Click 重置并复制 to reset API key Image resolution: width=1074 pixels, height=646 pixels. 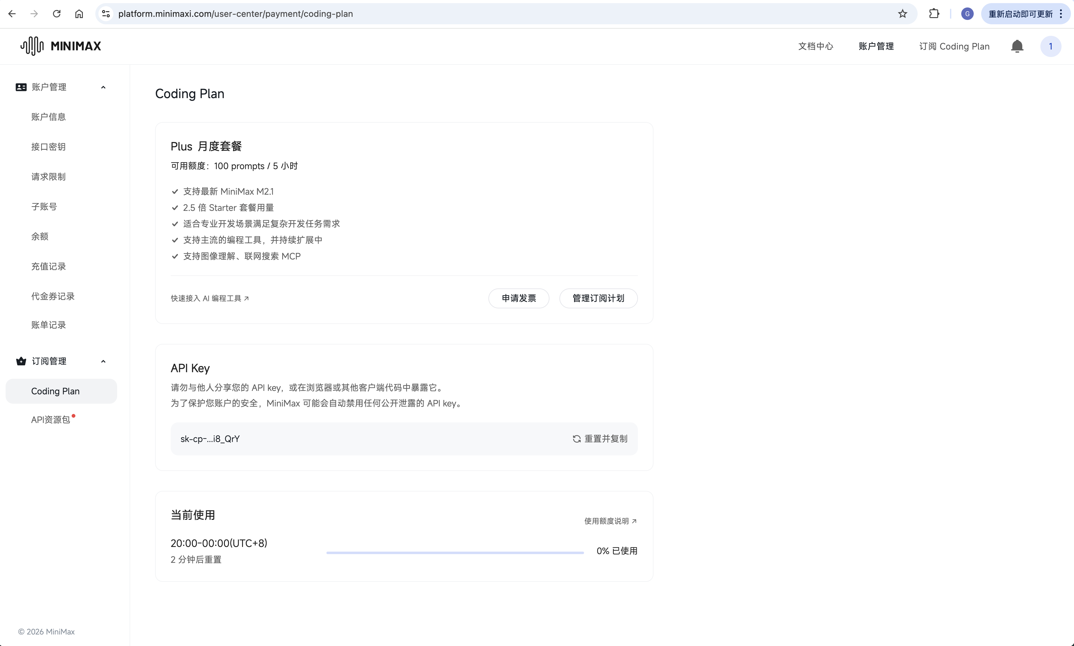(600, 439)
